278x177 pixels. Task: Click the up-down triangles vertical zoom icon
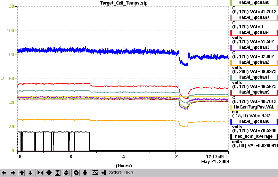[66, 172]
